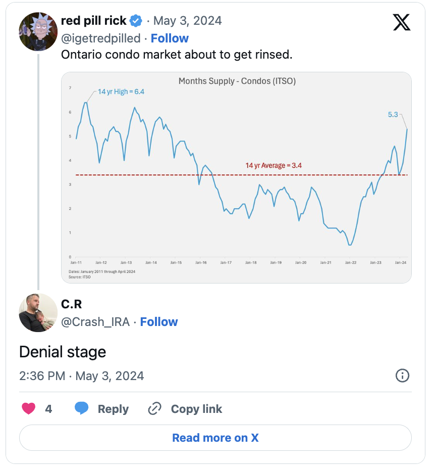435x467 pixels.
Task: Click red pill rick's verified badge
Action: pos(136,21)
